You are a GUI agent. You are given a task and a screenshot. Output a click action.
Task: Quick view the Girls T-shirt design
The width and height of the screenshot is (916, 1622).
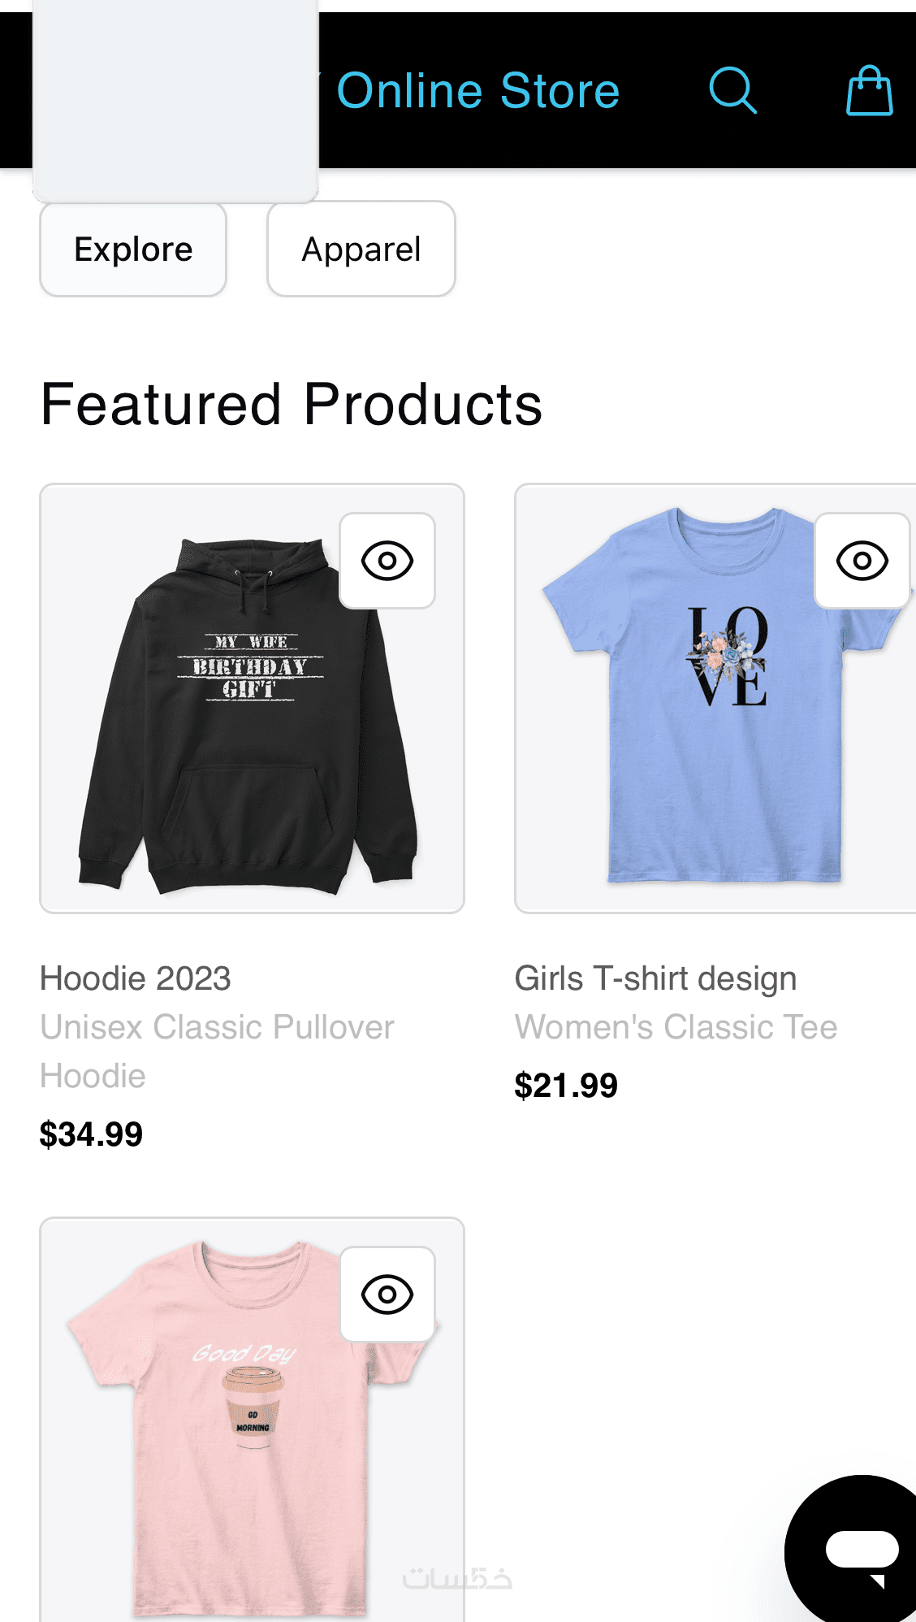(x=862, y=561)
